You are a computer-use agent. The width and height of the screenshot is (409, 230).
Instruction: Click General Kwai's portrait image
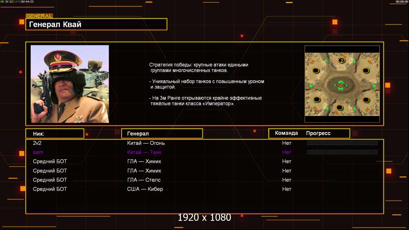[x=70, y=84]
